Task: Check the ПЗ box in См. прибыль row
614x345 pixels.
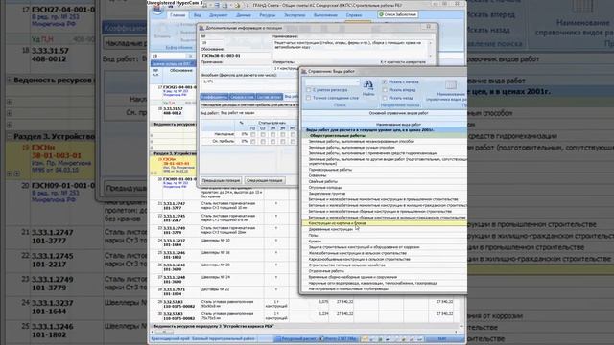Action: [253, 141]
